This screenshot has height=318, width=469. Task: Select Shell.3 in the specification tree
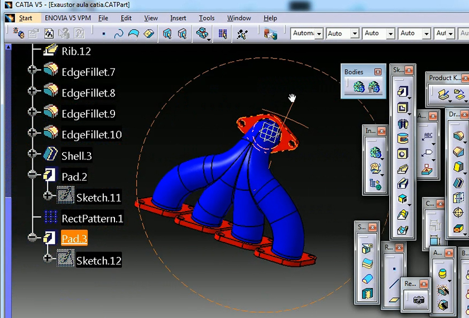click(x=76, y=156)
